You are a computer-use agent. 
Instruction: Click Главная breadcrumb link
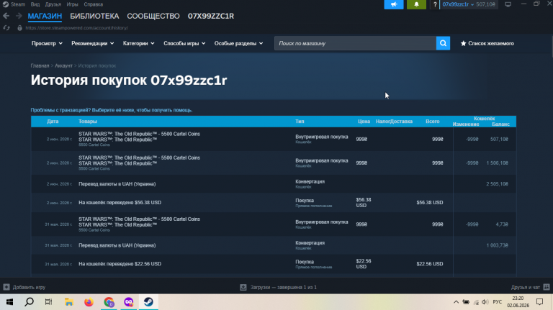pyautogui.click(x=40, y=65)
